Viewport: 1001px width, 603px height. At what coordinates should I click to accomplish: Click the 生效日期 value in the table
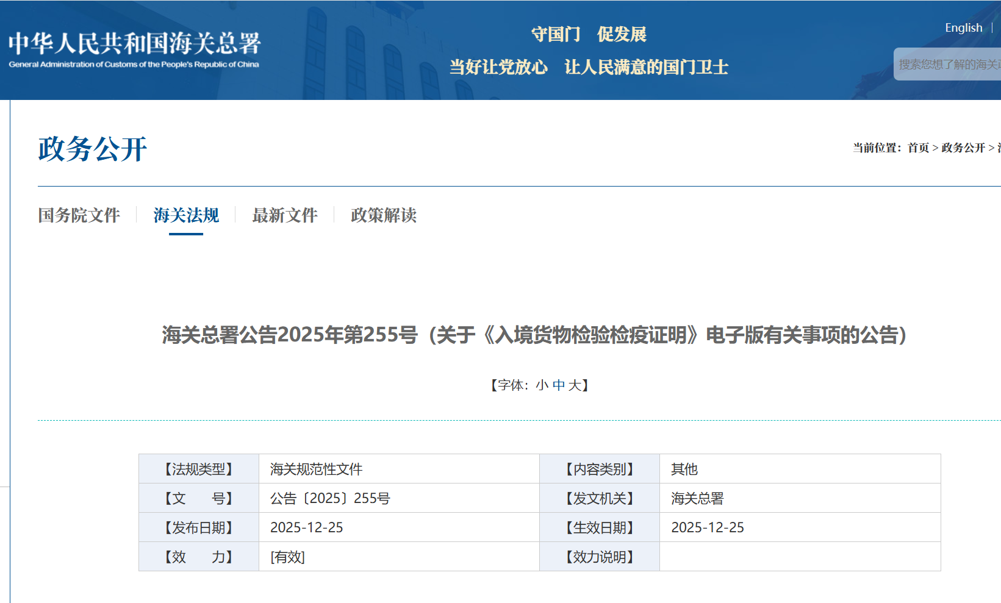pos(708,527)
